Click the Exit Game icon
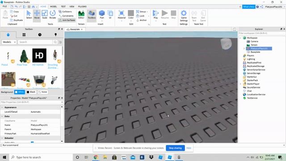286x161 pixels. pyautogui.click(x=203, y=16)
